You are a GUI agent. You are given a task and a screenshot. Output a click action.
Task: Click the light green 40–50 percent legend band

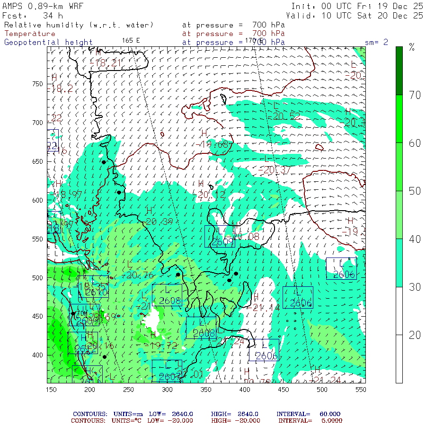pyautogui.click(x=399, y=215)
